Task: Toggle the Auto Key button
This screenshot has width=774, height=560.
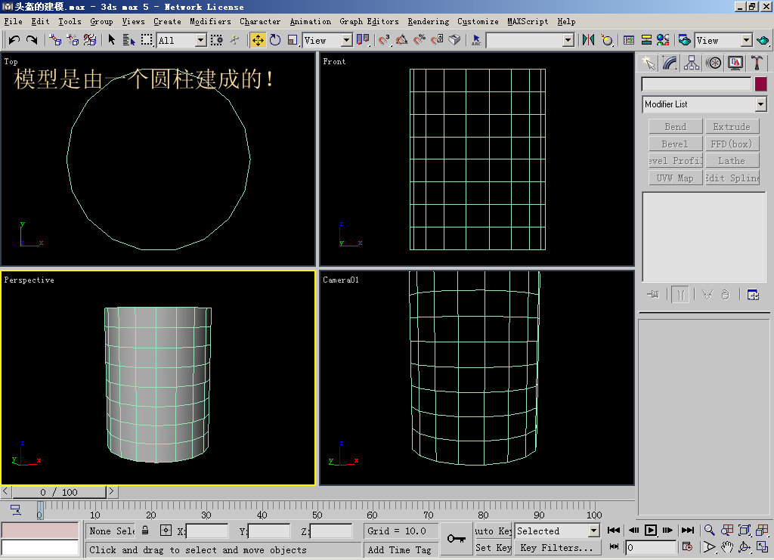Action: pyautogui.click(x=493, y=531)
